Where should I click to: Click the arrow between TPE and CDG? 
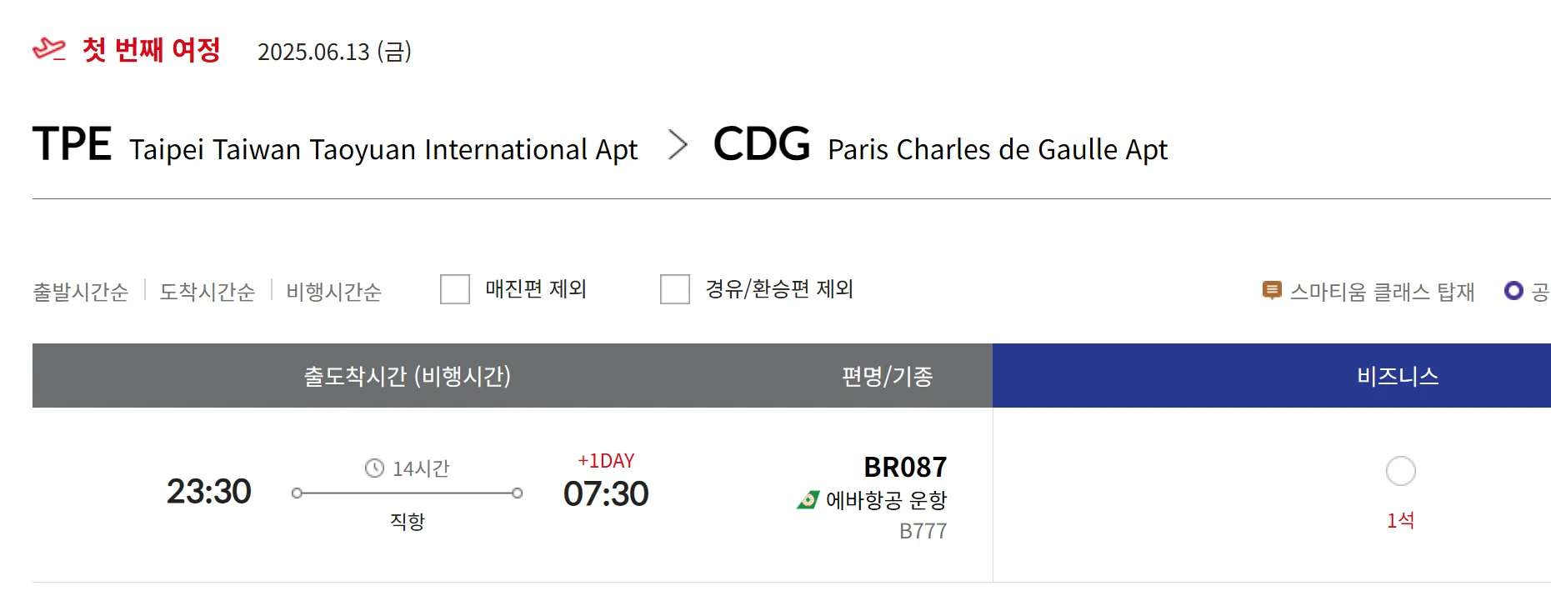click(x=678, y=145)
